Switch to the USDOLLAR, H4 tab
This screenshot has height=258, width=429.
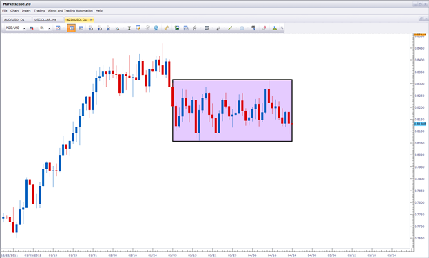48,20
